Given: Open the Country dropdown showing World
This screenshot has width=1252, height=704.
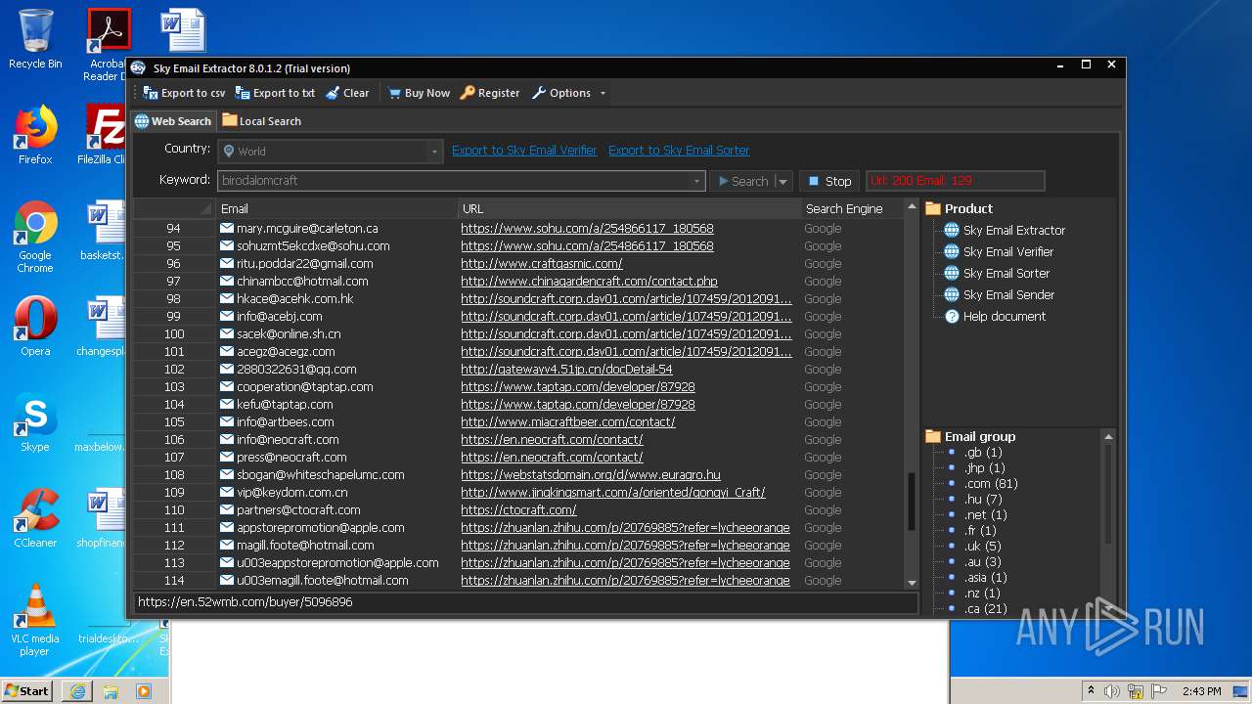Looking at the screenshot, I should click(331, 152).
